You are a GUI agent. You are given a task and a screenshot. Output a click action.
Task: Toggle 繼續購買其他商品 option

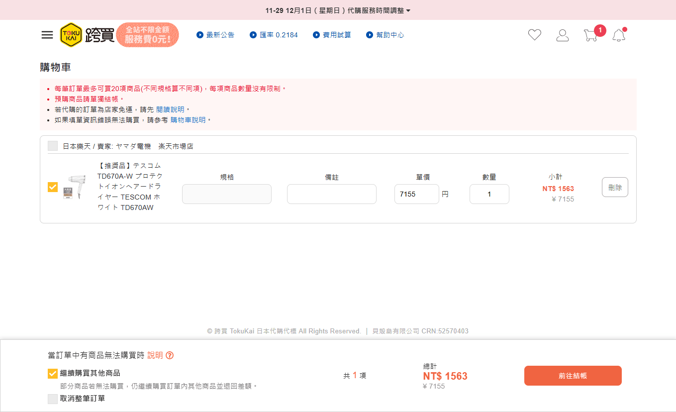pyautogui.click(x=53, y=373)
